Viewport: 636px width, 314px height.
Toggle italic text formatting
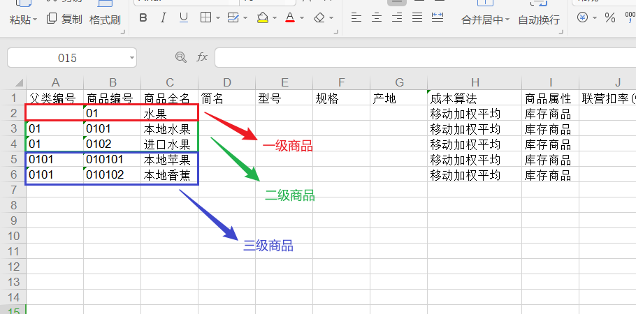[x=164, y=17]
